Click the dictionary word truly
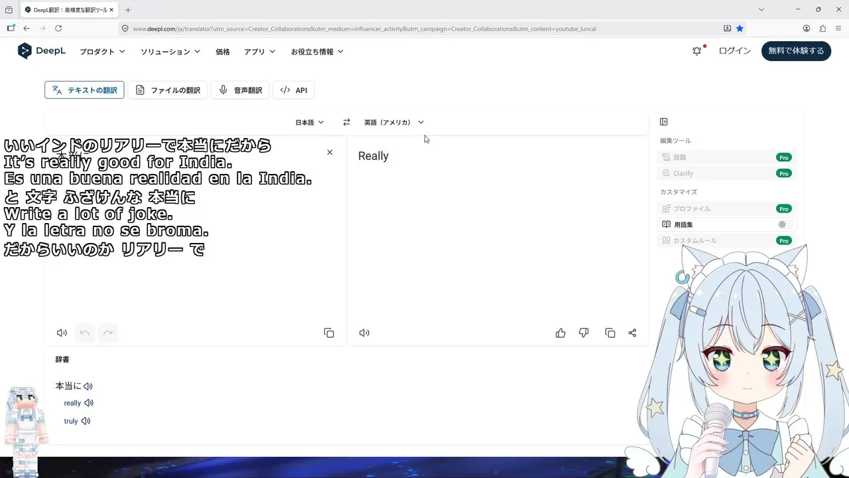 pos(71,421)
